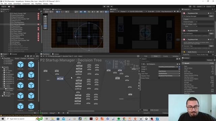The height and width of the screenshot is (121, 216).
Task: Select P2 Startup Manager in Hierarchy
Action: [18, 24]
